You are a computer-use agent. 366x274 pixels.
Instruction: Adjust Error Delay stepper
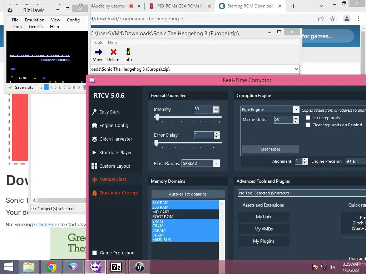[217, 135]
